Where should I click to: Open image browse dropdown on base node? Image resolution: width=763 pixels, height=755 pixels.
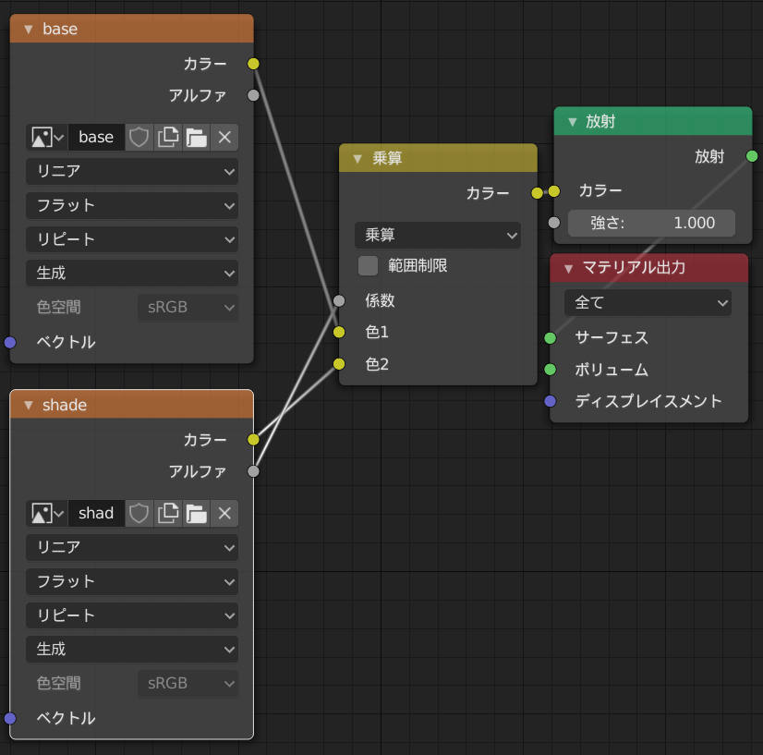[x=47, y=138]
